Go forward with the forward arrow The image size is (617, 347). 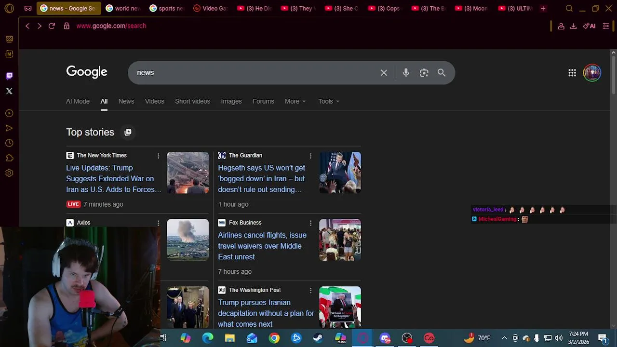coord(40,26)
